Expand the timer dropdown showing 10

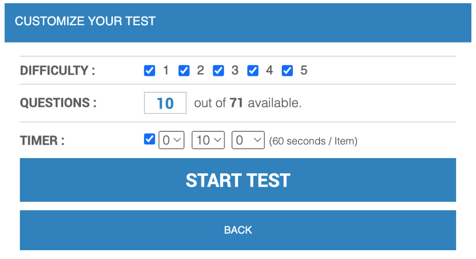(208, 140)
